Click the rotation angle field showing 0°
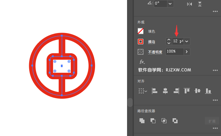Image resolution: width=221 pixels, height=136 pixels. 161,4
